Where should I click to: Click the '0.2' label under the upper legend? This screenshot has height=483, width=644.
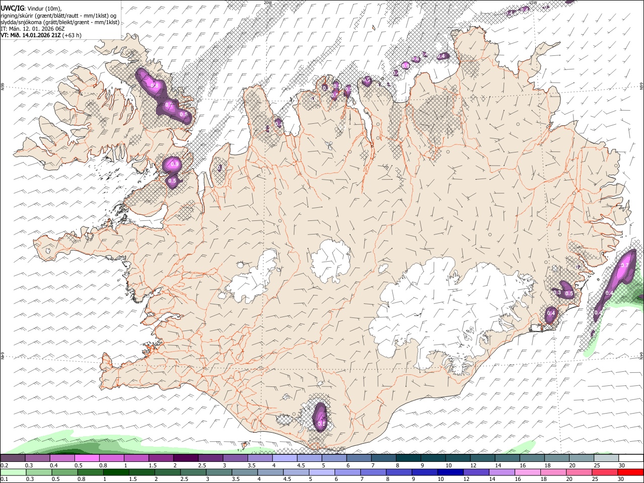[4, 465]
